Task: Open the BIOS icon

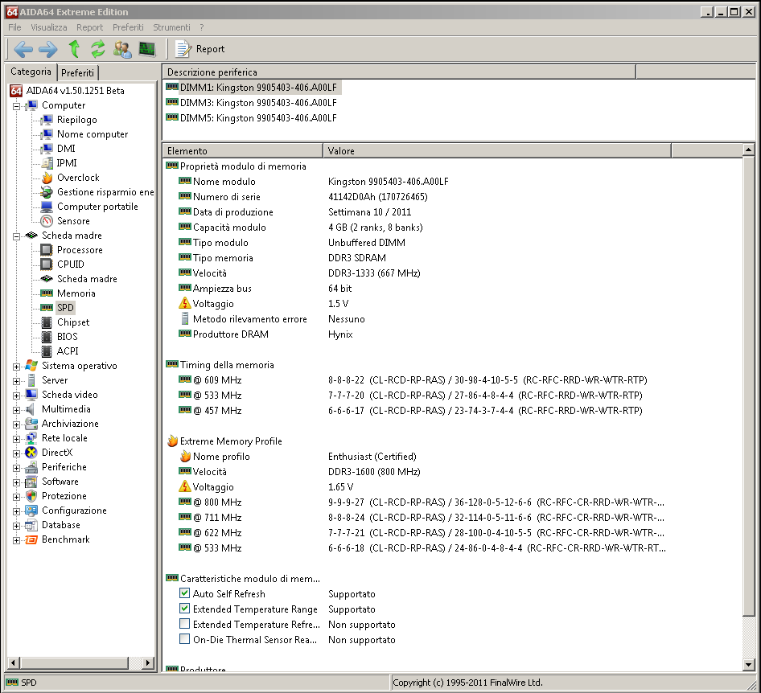Action: click(x=47, y=337)
